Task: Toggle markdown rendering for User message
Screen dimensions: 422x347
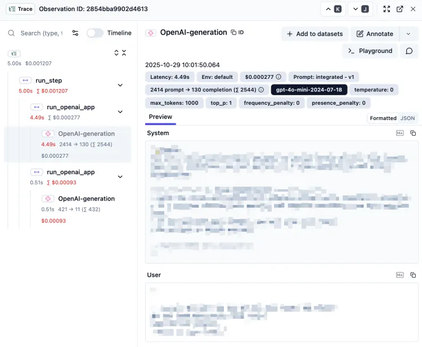Action: 400,275
